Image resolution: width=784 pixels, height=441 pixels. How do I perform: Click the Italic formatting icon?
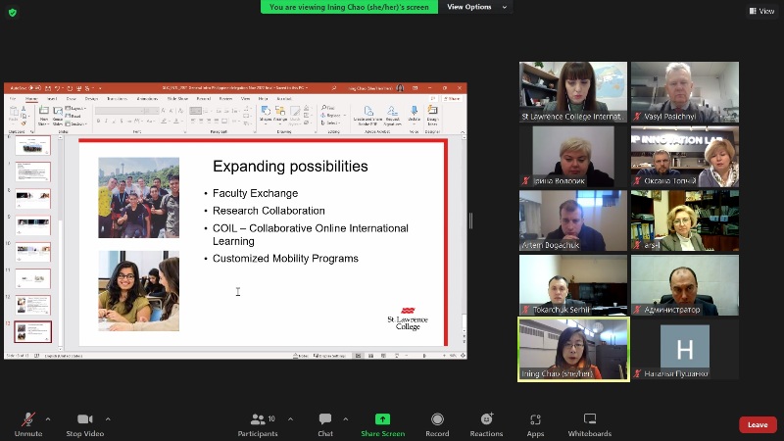tap(106, 121)
